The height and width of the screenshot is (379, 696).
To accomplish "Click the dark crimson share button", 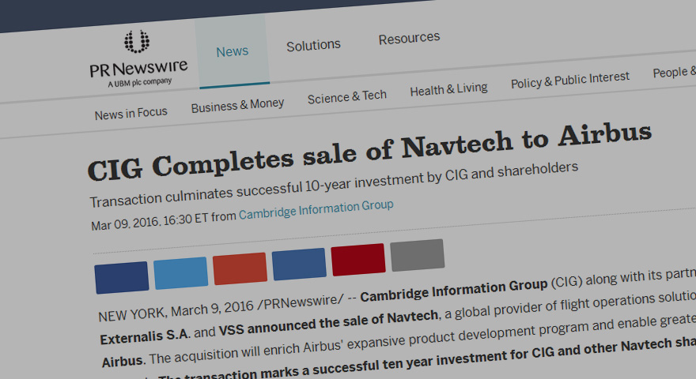I will tap(358, 259).
